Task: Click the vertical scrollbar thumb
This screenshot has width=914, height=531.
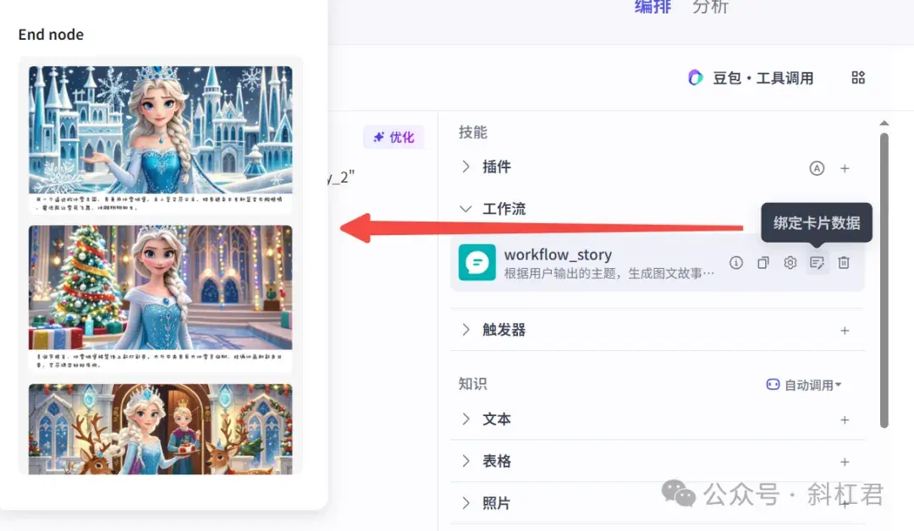Action: [884, 281]
